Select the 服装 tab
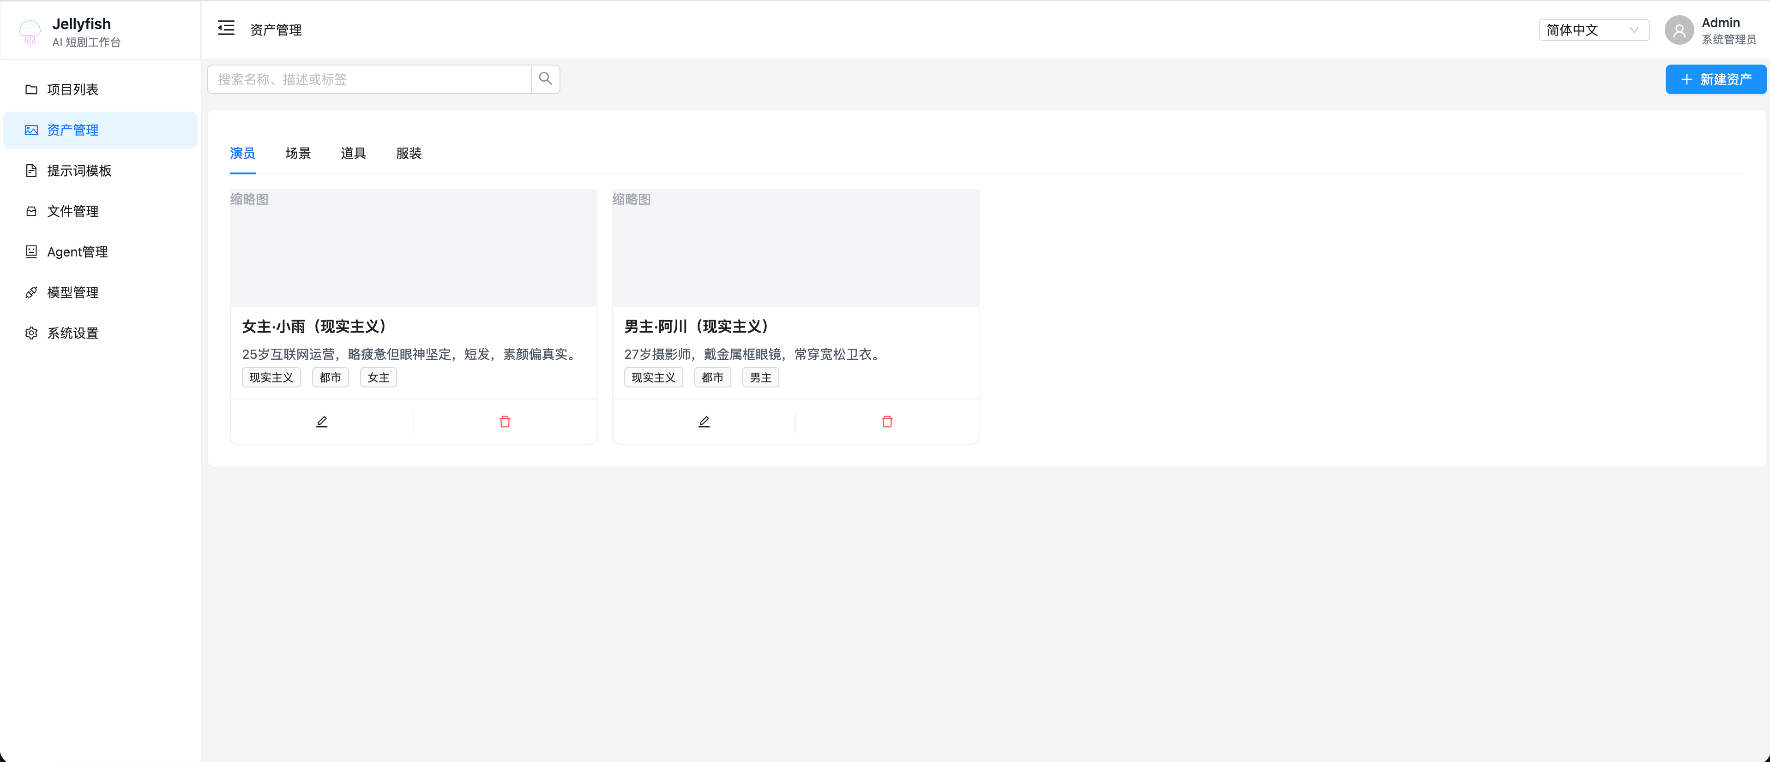 (409, 153)
